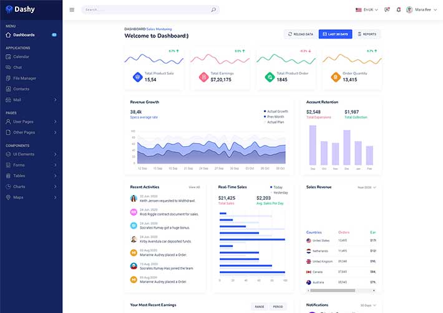Open Calendar from the sidebar
The height and width of the screenshot is (313, 443).
click(x=21, y=57)
